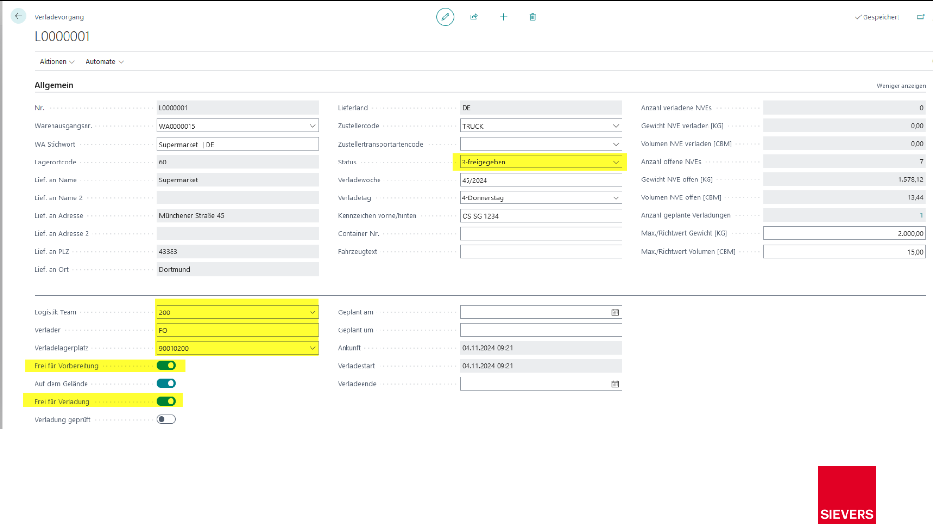Enable Verladung geprüft switch
Viewport: 933px width, 524px height.
tap(166, 419)
